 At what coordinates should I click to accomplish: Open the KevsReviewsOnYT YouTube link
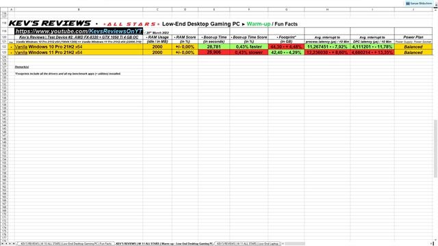tap(79, 31)
